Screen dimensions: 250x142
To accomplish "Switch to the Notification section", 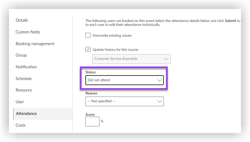I will tap(26, 67).
